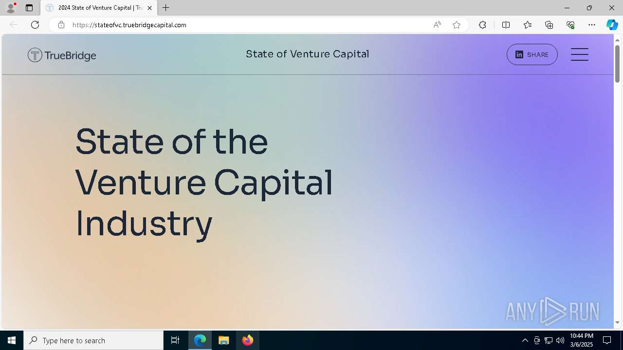This screenshot has width=623, height=350.
Task: Open the volume control in tray
Action: (x=560, y=340)
